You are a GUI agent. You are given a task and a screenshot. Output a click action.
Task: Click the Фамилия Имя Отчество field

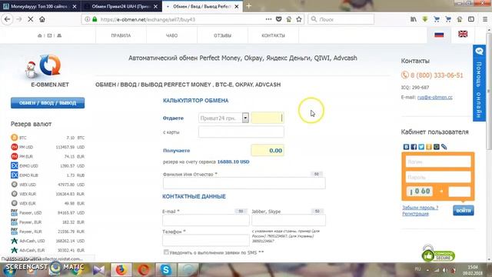[x=244, y=183]
